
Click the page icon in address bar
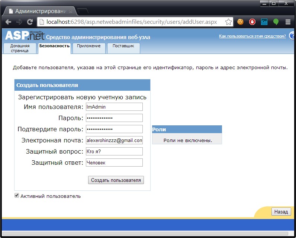point(42,22)
